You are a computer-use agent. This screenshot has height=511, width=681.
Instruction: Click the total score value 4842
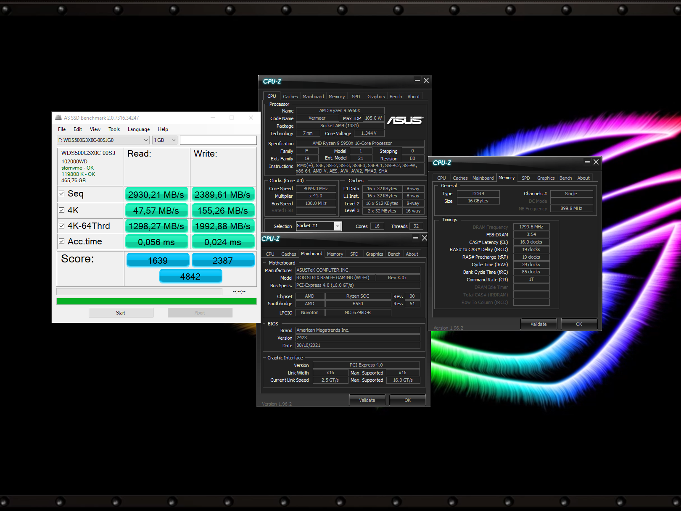(x=190, y=276)
